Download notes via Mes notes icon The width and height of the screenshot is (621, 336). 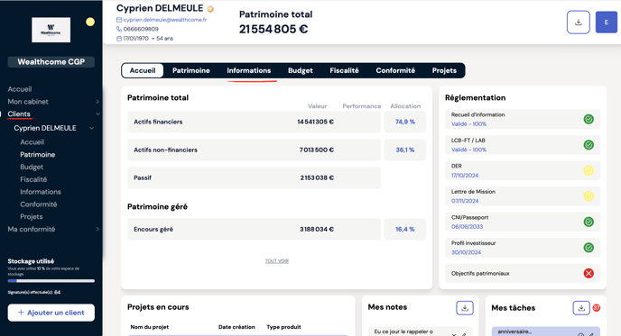pos(465,307)
